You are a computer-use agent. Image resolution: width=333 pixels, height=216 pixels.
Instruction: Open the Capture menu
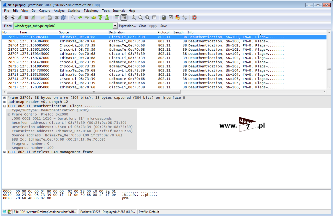[x=45, y=11]
